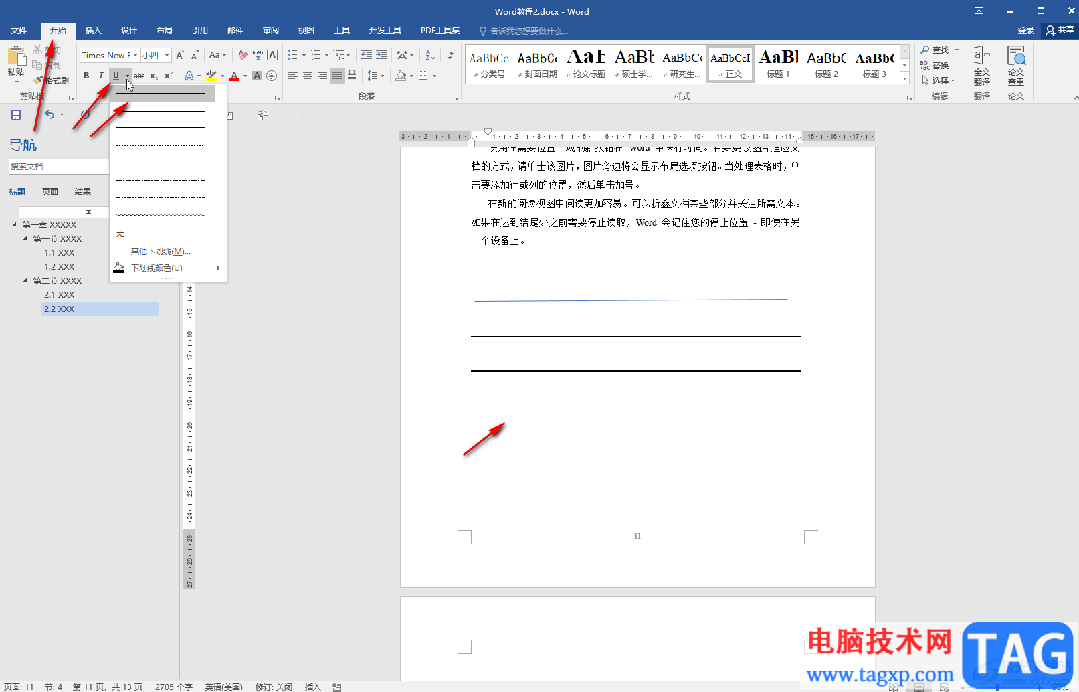Click the Multilevel List icon

[x=339, y=55]
